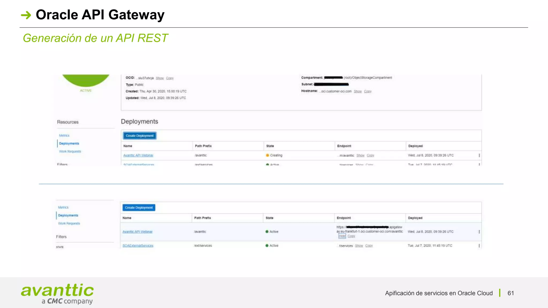Open Work Requests under the Resources heading

[70, 152]
